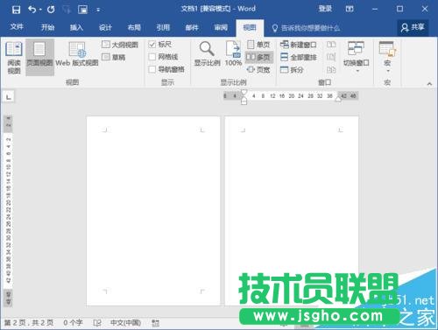Click the print preview icon in quick access toolbar
The height and width of the screenshot is (330, 438).
pyautogui.click(x=83, y=10)
